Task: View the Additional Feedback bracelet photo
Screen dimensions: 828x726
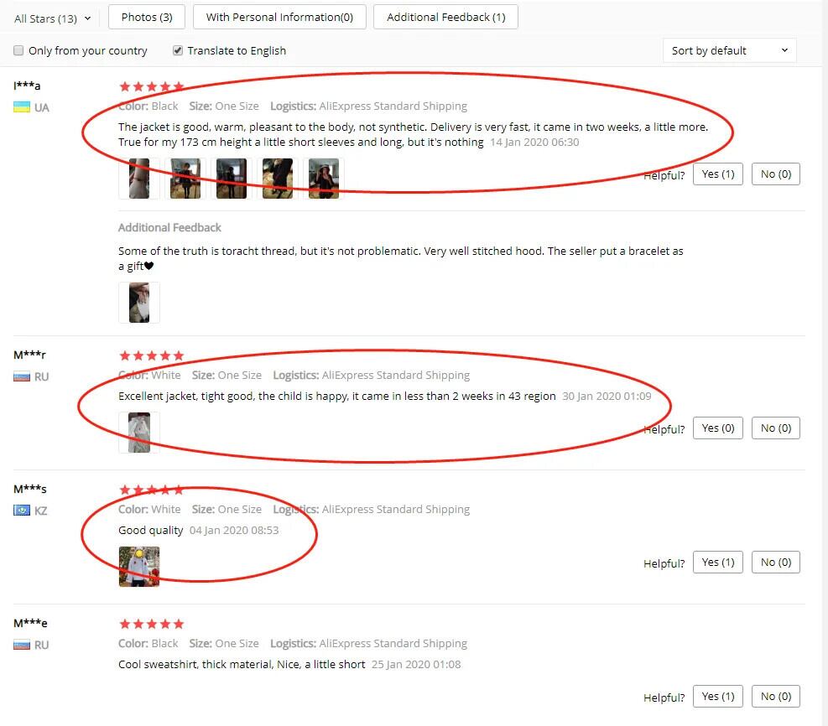Action: coord(139,303)
